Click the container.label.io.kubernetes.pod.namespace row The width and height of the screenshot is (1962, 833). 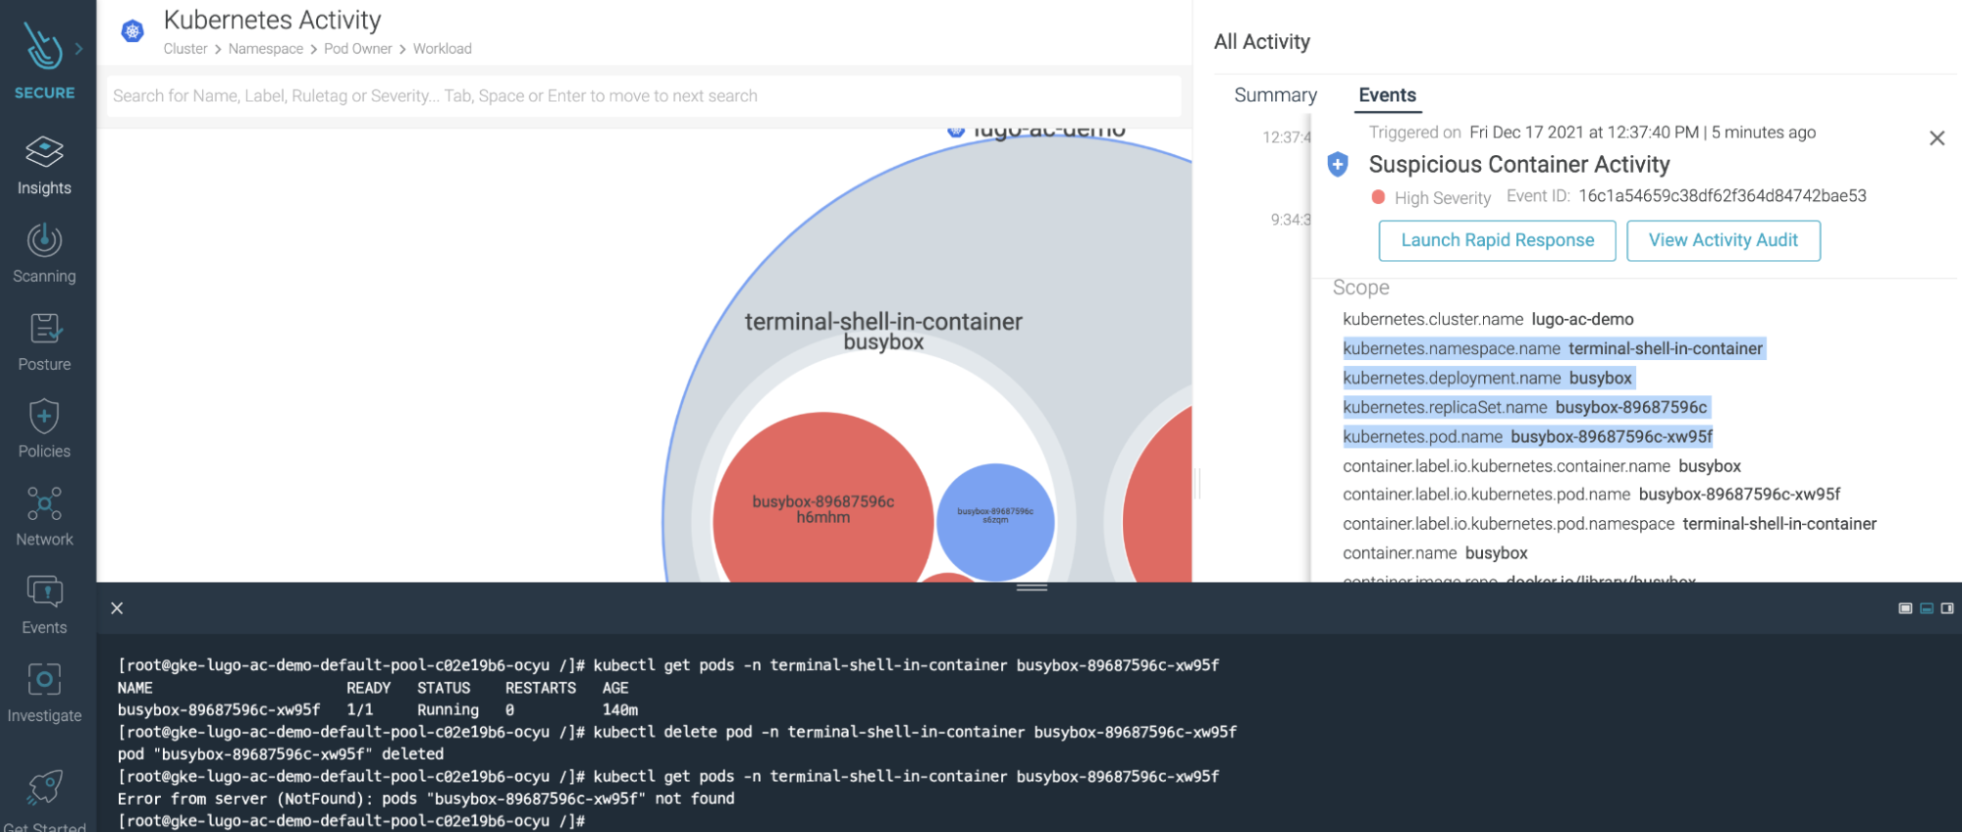click(1610, 524)
